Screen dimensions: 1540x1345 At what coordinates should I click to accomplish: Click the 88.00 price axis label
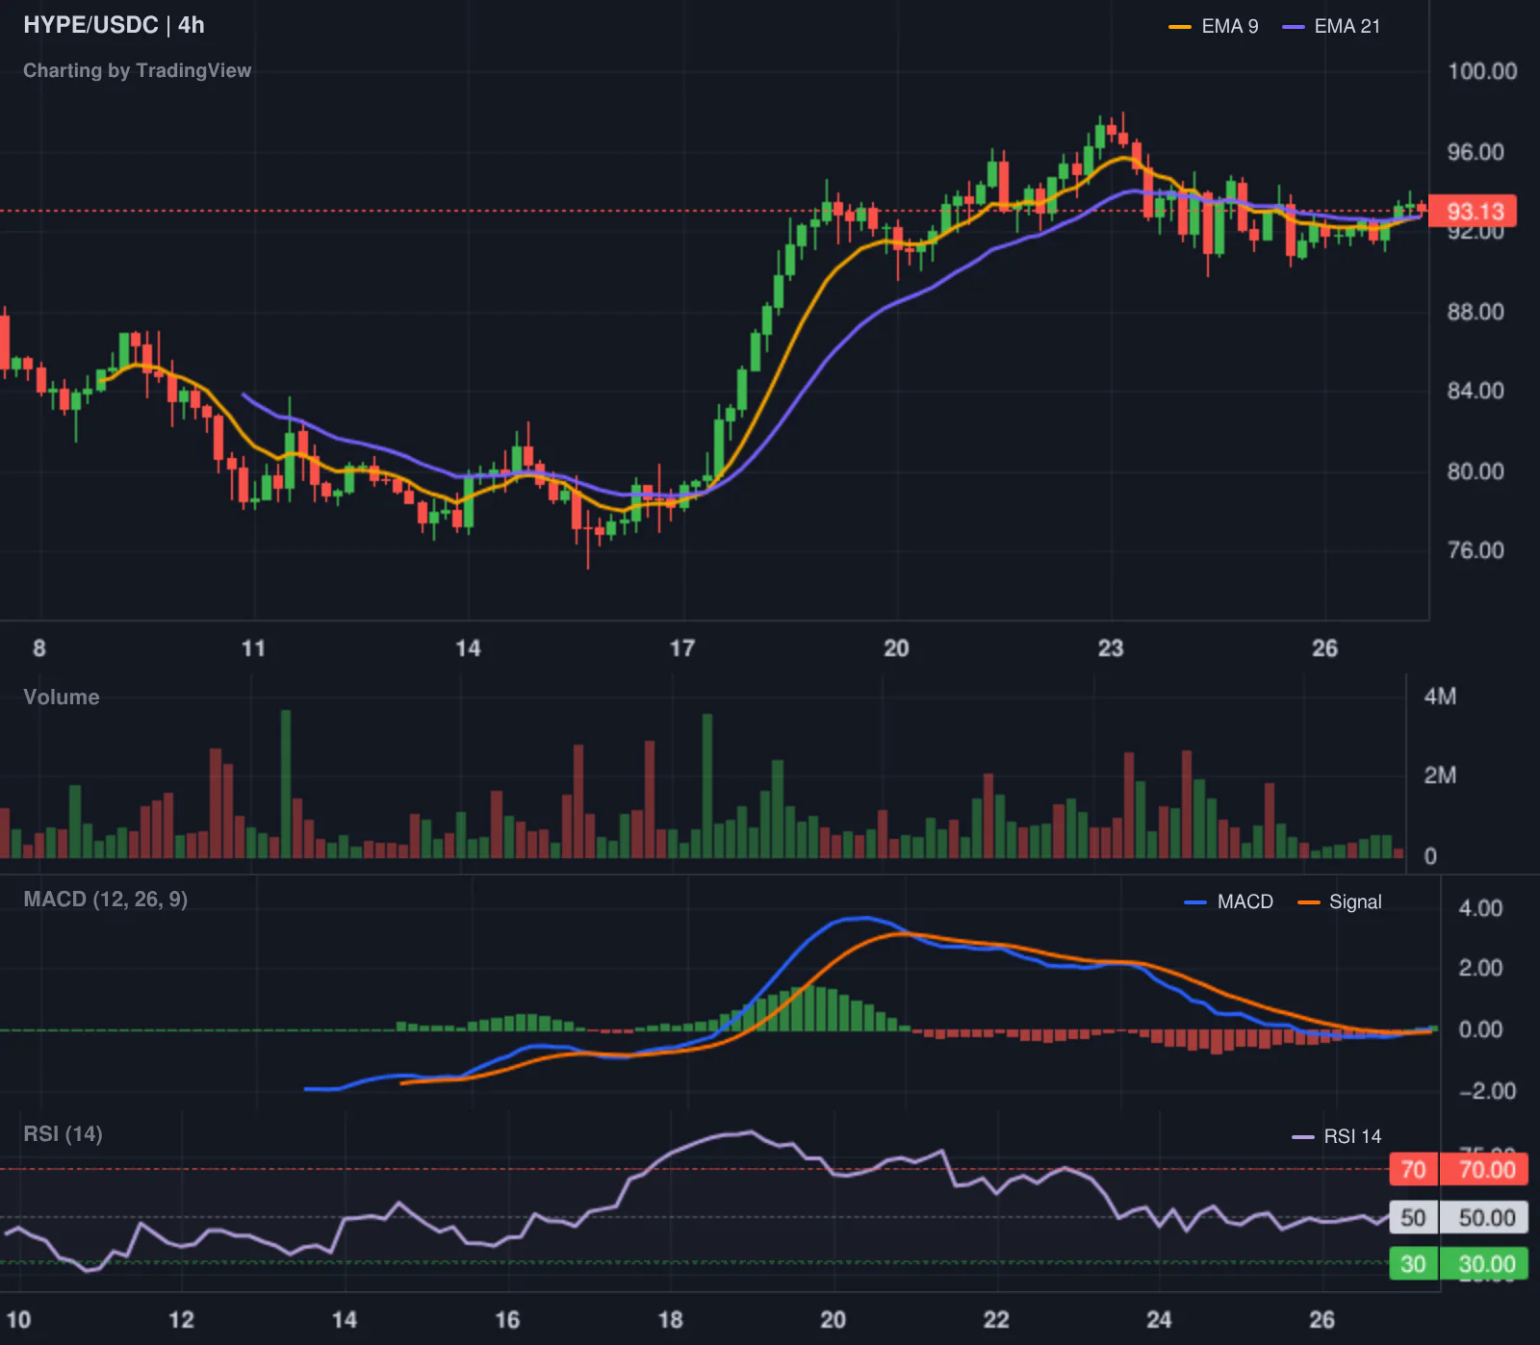(1476, 312)
